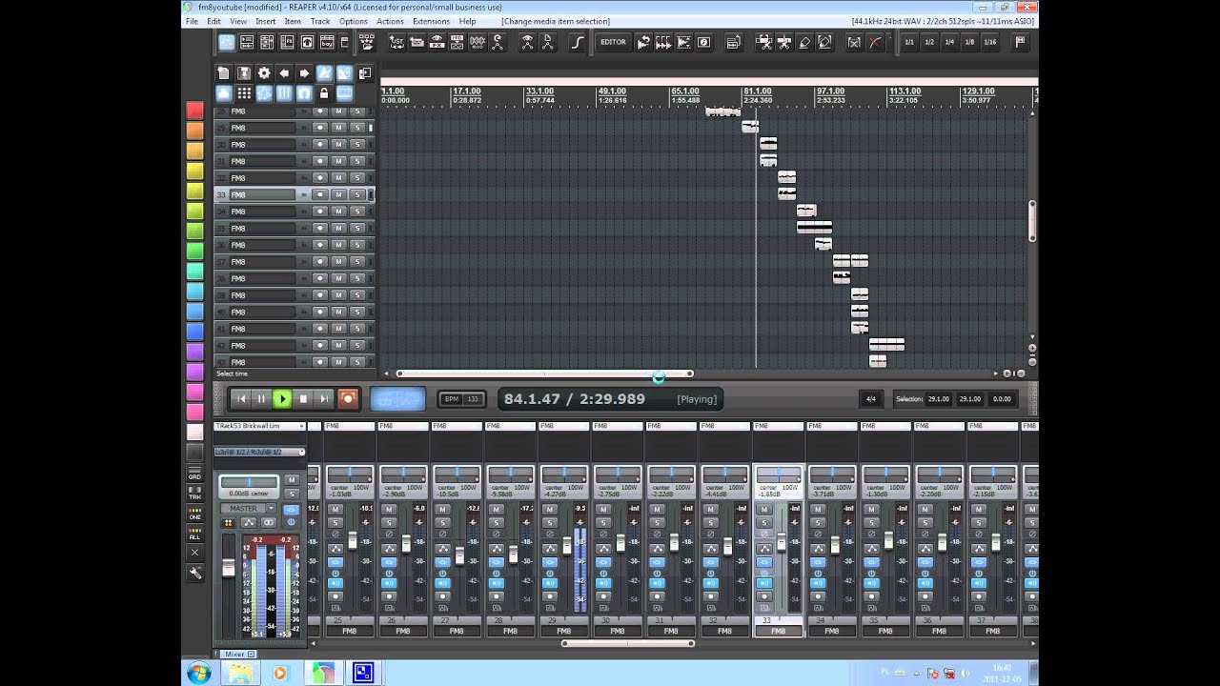
Task: Click the wrench icon in left sidebar
Action: 195,573
